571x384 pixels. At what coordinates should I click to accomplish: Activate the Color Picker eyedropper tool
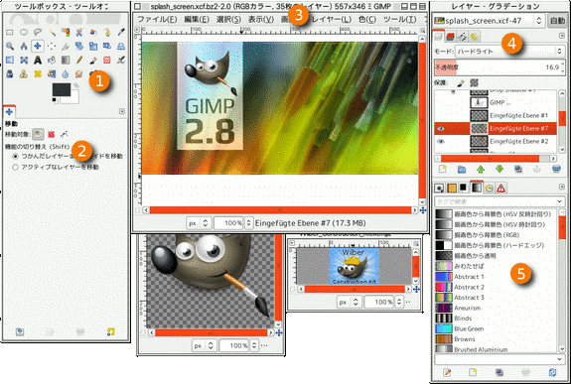pos(121,33)
